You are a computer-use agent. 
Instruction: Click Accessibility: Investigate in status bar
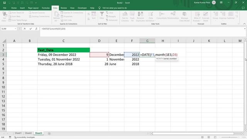[25, 137]
